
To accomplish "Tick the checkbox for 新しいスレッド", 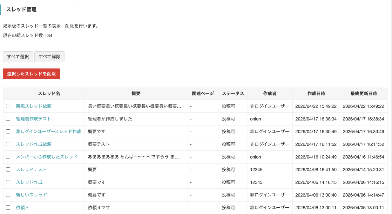I will (x=8, y=195).
